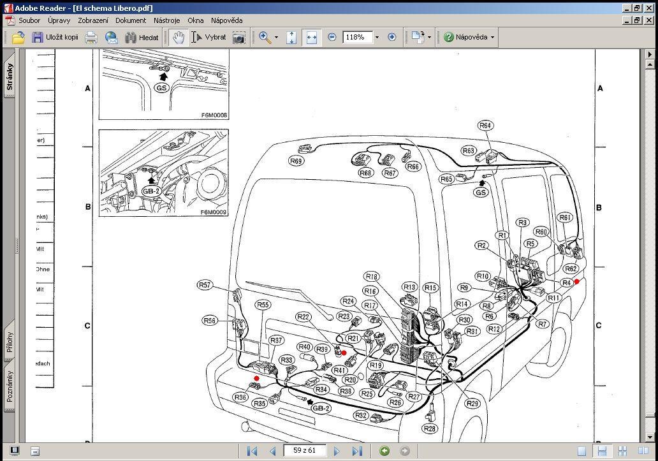Screen dimensions: 658x461
Task: Switch to continuous page layout
Action: [x=602, y=451]
